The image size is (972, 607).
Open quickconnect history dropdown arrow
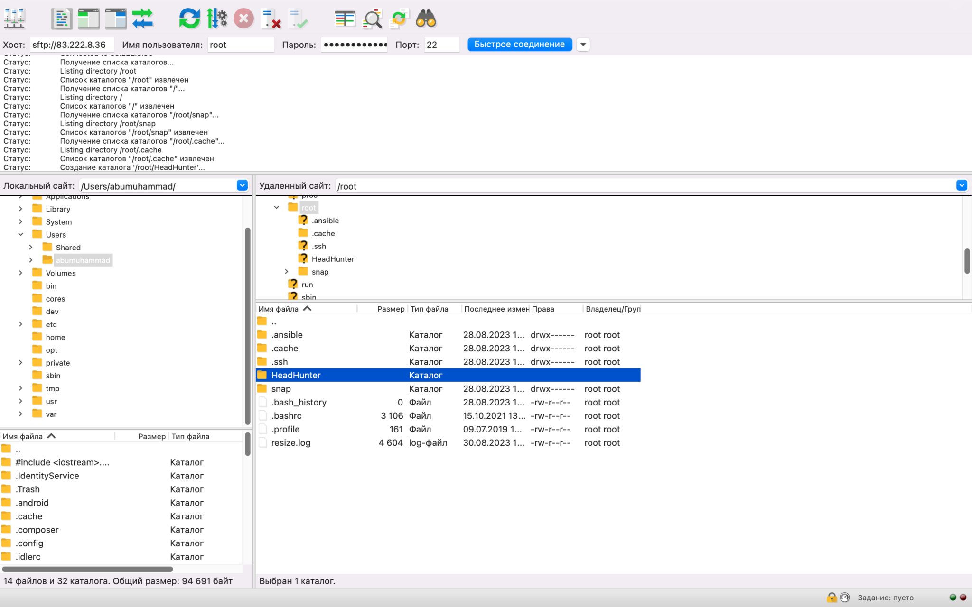(583, 45)
